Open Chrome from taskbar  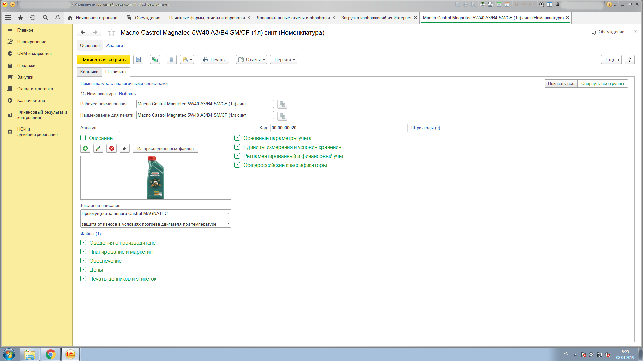coord(51,354)
